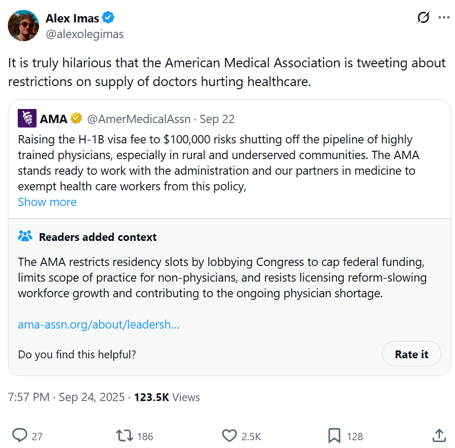The height and width of the screenshot is (448, 455).
Task: Open the 7:57 PM Sep 24 timestamp
Action: click(66, 397)
